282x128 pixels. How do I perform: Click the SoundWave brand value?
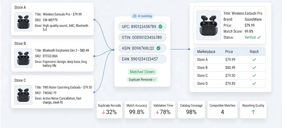coord(253,19)
